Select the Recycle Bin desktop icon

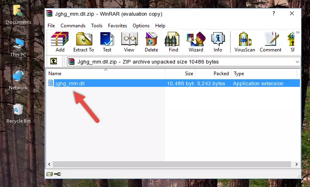[18, 114]
